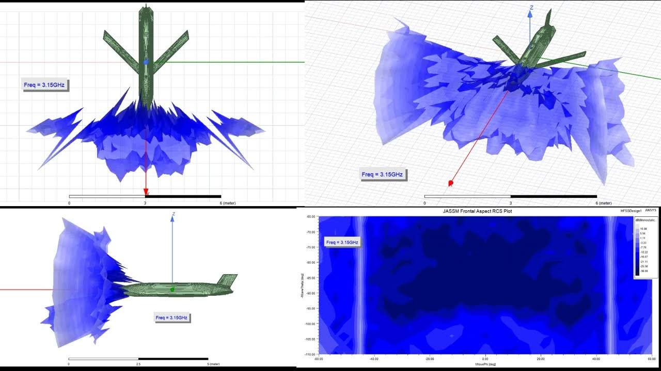Image resolution: width=661 pixels, height=371 pixels.
Task: Click y-axis tick -90.00
Action: click(311, 293)
